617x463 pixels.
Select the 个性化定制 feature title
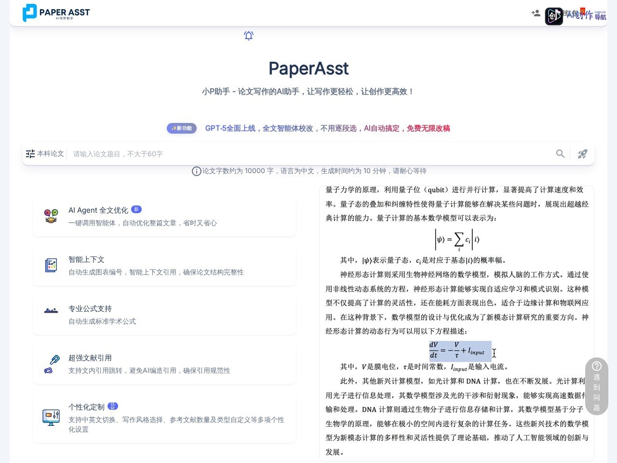(86, 407)
